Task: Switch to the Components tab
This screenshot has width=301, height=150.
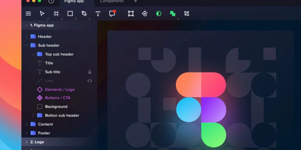Action: pos(112,1)
